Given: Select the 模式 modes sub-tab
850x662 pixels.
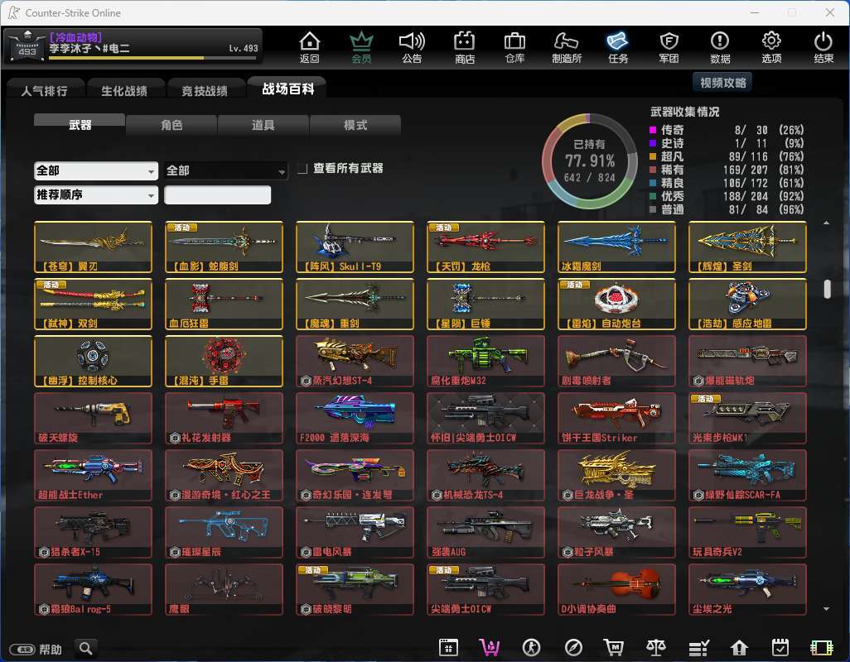Looking at the screenshot, I should (355, 125).
